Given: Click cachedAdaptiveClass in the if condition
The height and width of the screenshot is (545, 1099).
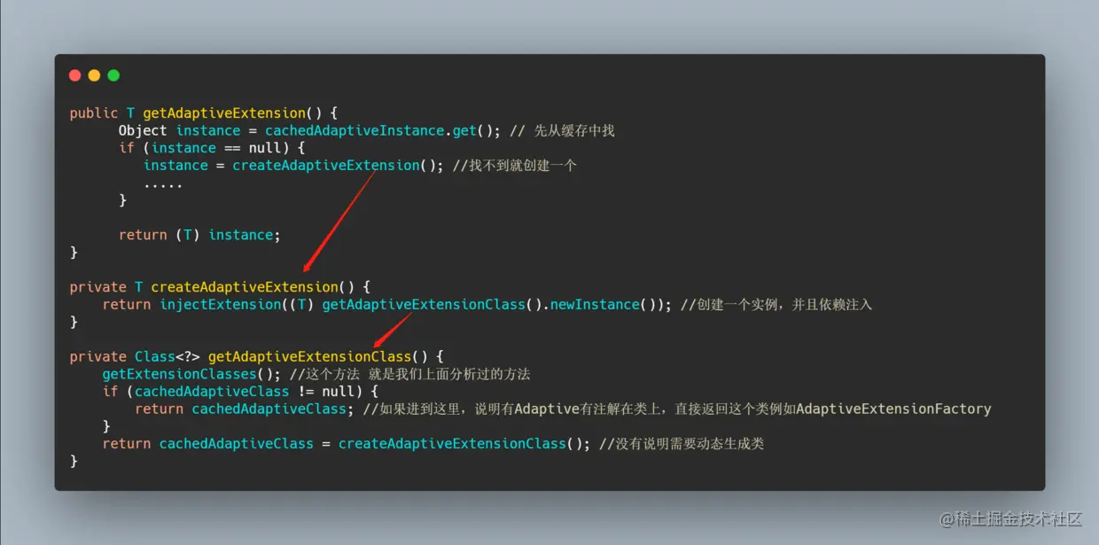Looking at the screenshot, I should click(212, 392).
